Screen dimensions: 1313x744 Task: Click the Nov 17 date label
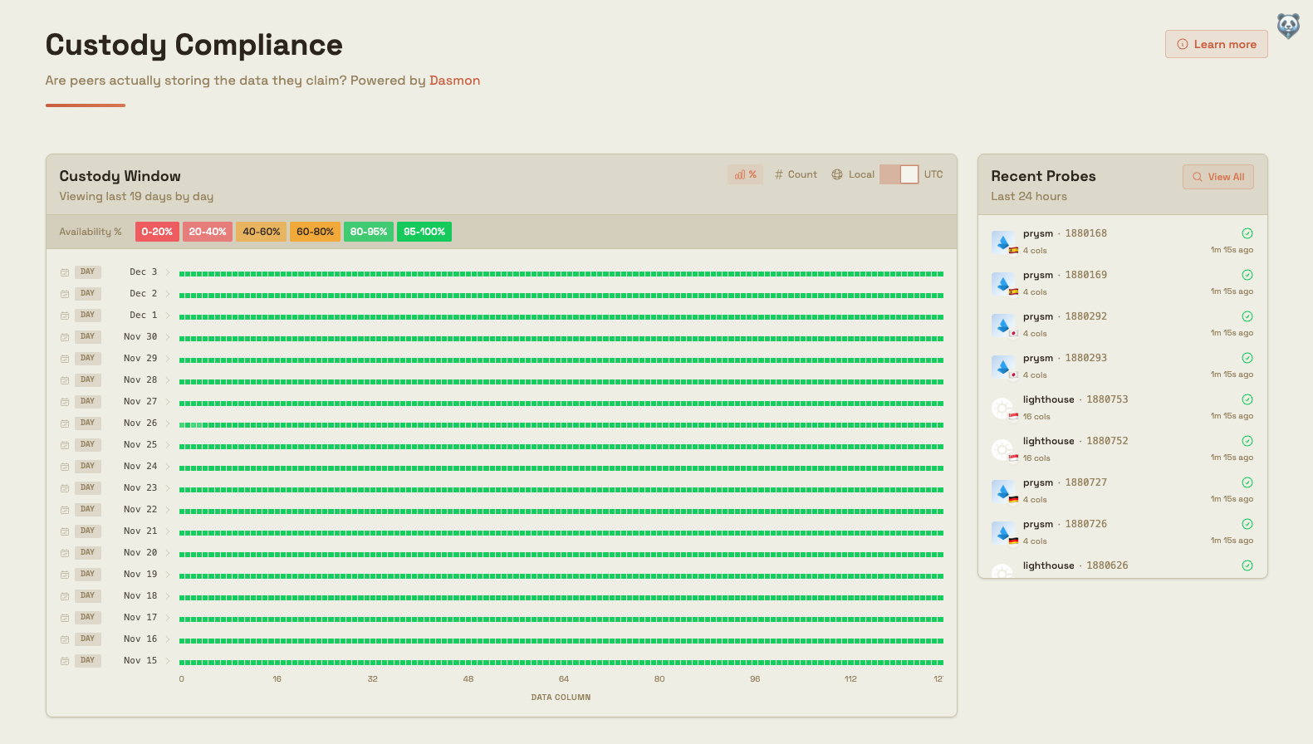point(140,617)
